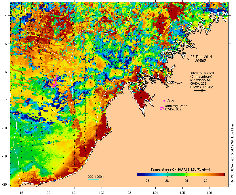Click the colorbar value 29

(x=186, y=181)
